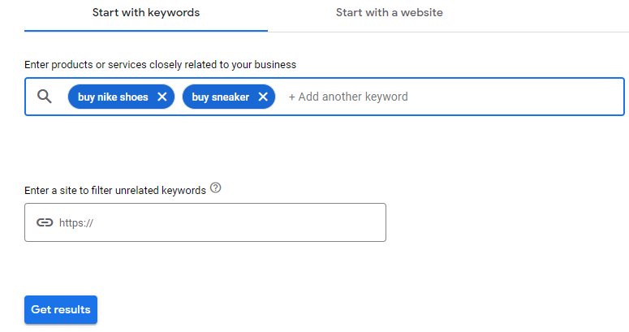Remove the 'buy nike shoes' keyword chip
The image size is (629, 332).
coord(162,97)
